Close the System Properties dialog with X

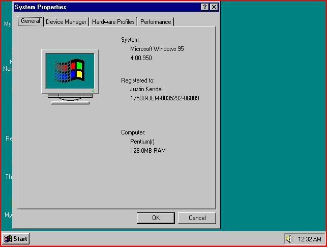pyautogui.click(x=214, y=7)
